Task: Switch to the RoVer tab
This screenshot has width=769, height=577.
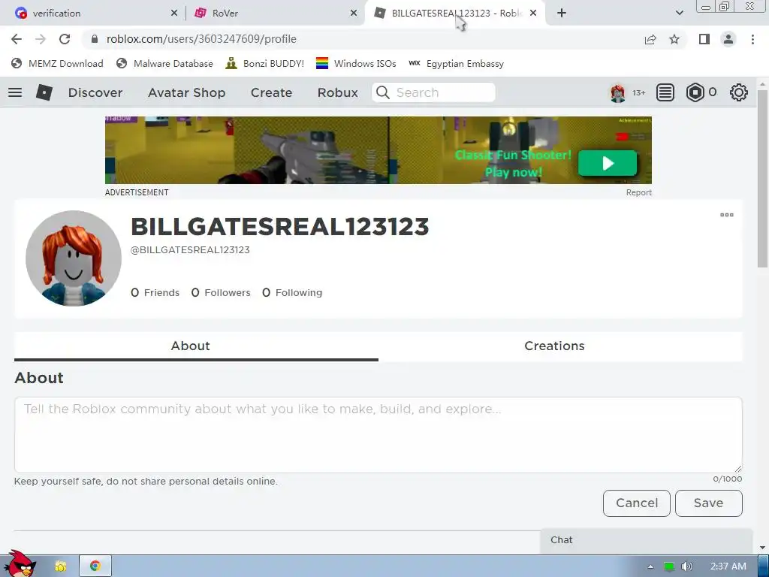Action: pos(275,14)
